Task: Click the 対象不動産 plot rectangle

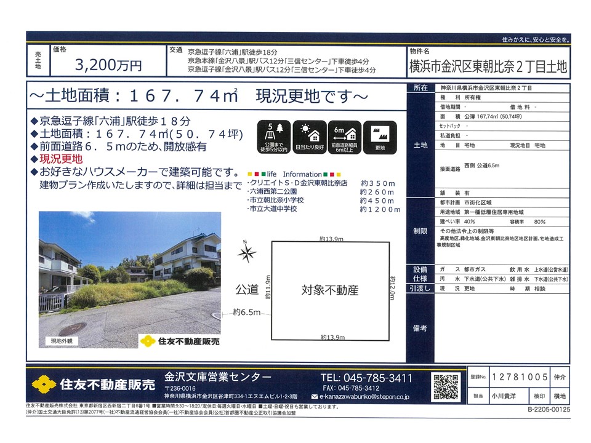Action: click(x=329, y=289)
